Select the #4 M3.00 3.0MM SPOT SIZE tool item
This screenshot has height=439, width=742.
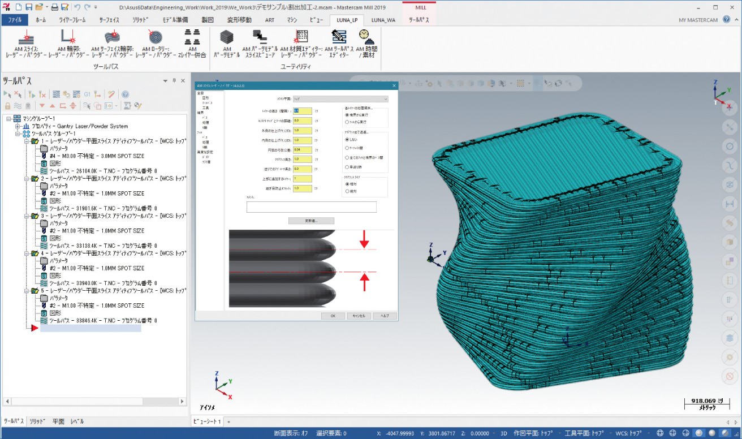coord(96,156)
